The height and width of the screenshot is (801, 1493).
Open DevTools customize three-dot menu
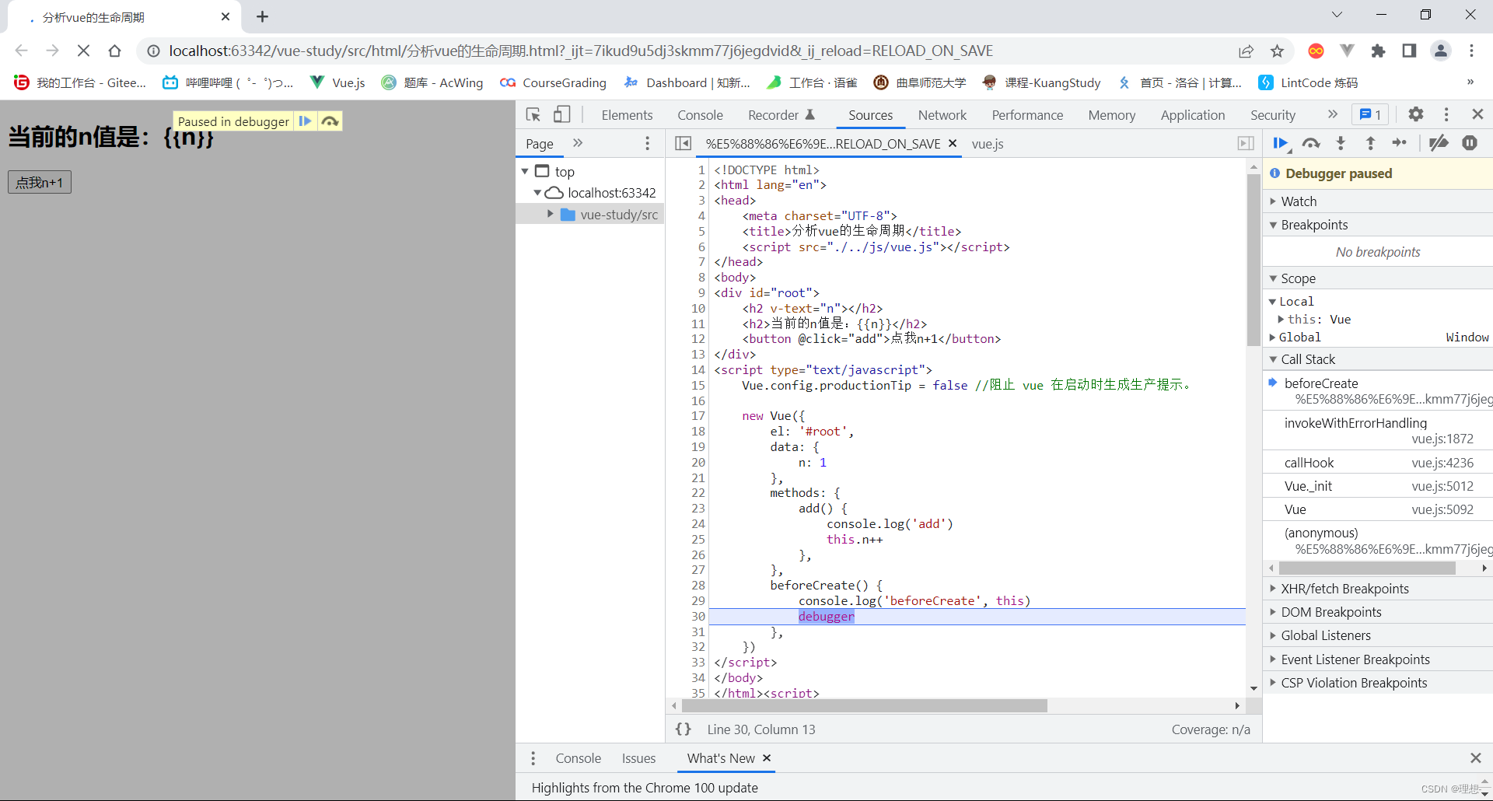point(1446,114)
